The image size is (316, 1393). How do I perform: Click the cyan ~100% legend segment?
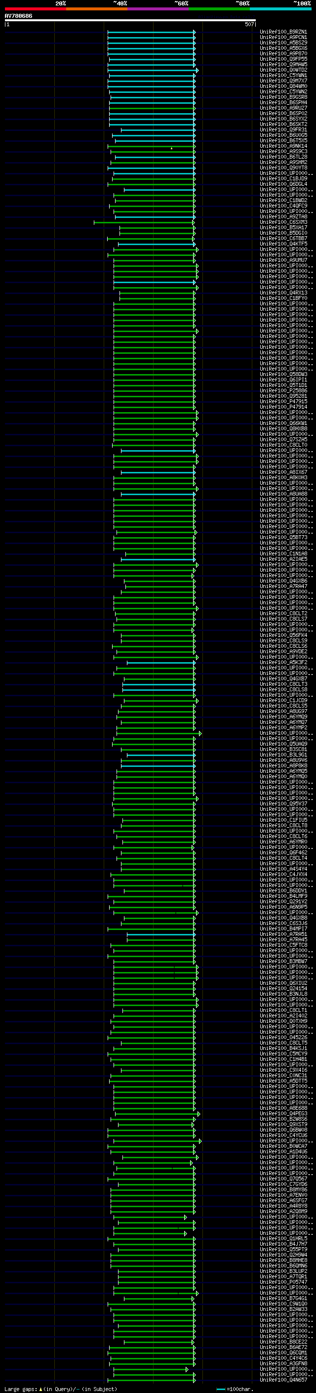[280, 9]
